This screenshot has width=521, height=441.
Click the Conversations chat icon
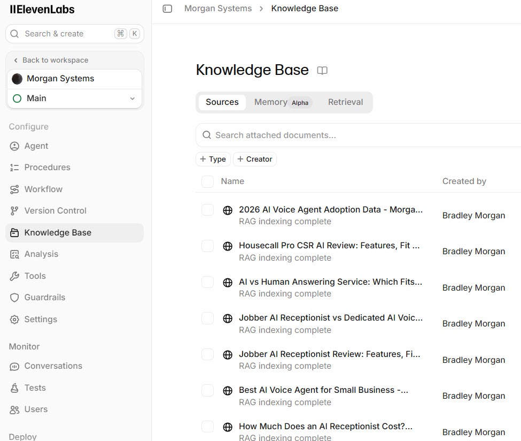tap(14, 366)
